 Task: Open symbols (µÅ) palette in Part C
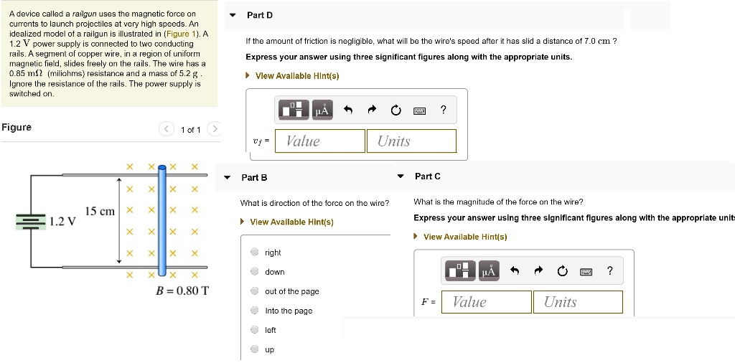(x=489, y=270)
